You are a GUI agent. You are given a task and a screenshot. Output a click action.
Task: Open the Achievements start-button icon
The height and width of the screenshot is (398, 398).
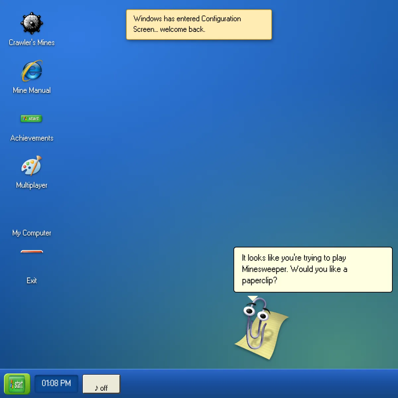[32, 118]
